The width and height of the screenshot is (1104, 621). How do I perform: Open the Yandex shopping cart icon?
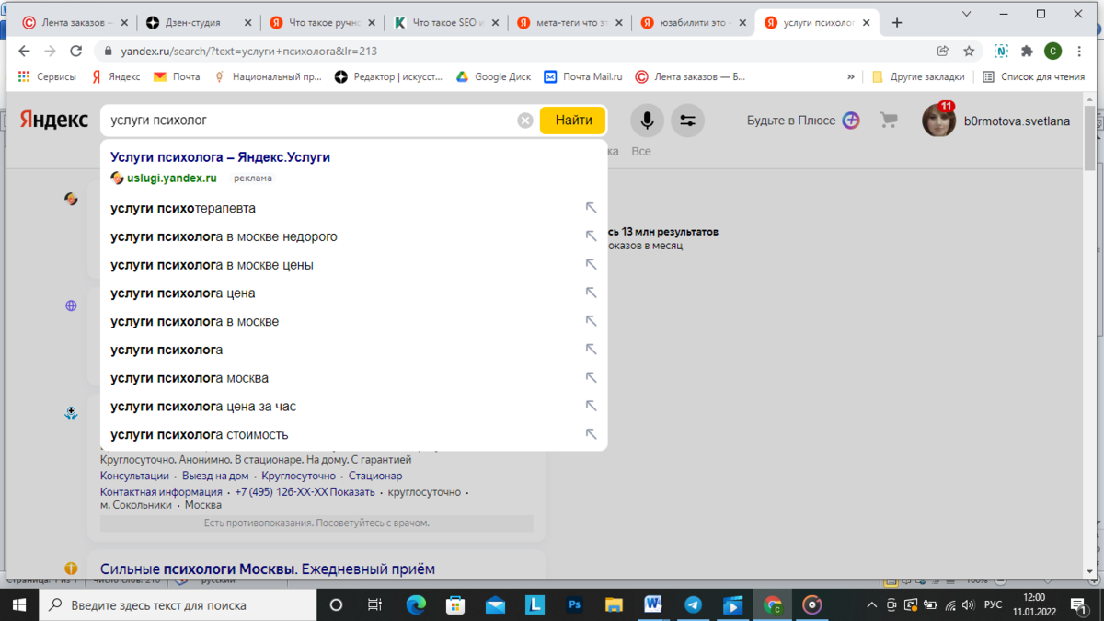(888, 120)
